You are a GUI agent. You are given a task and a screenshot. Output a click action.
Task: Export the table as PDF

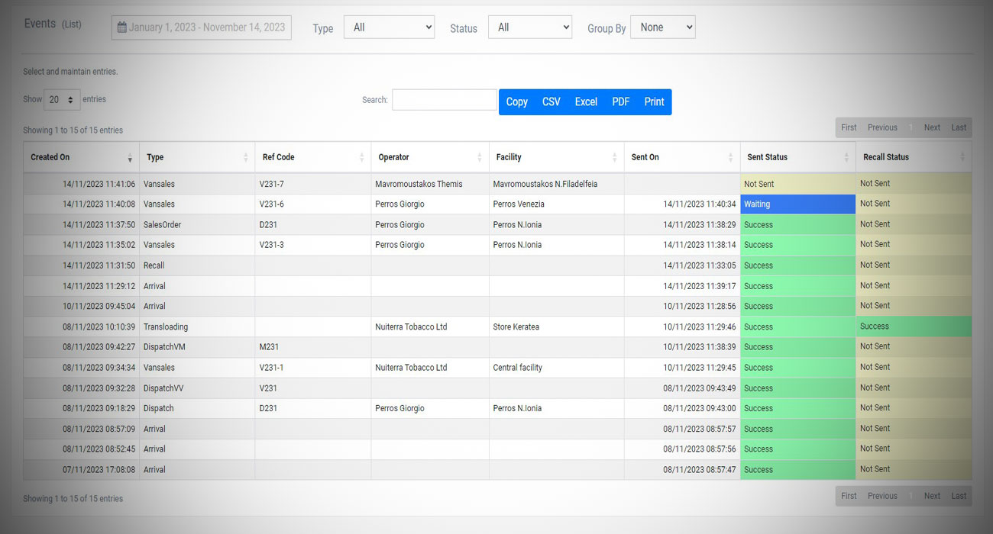click(621, 101)
